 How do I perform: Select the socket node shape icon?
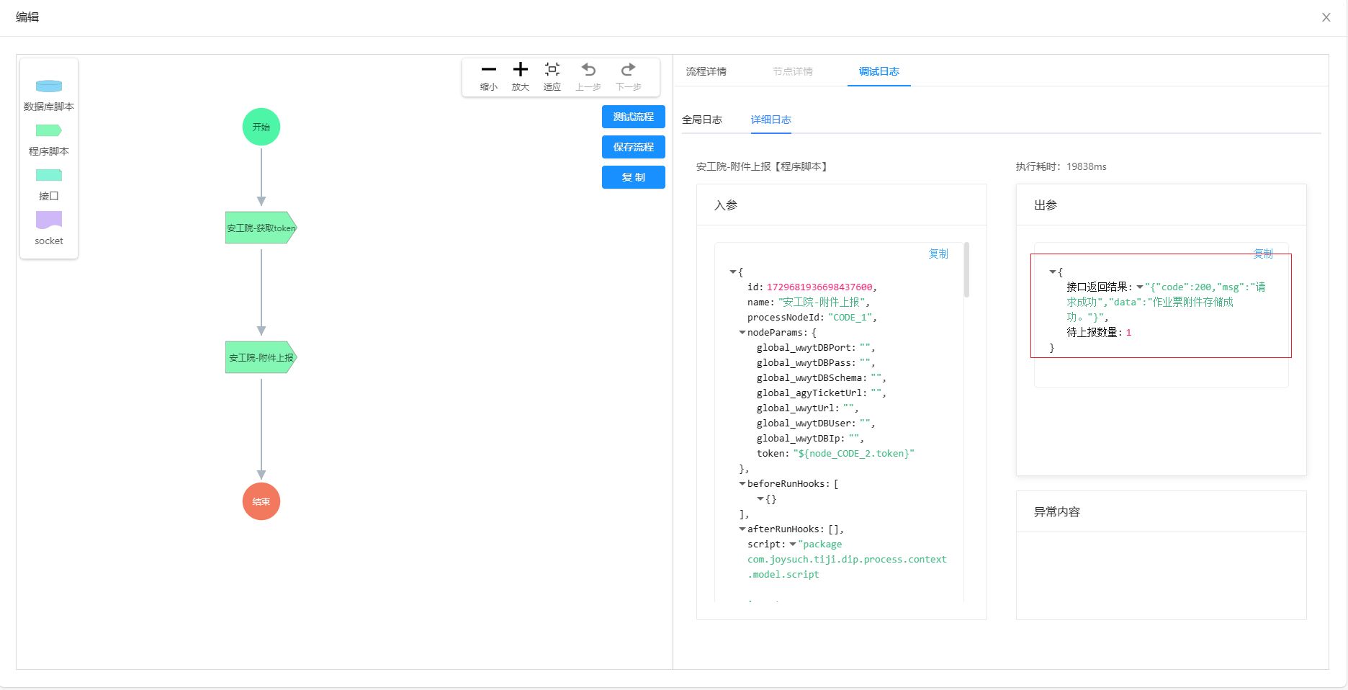49,220
